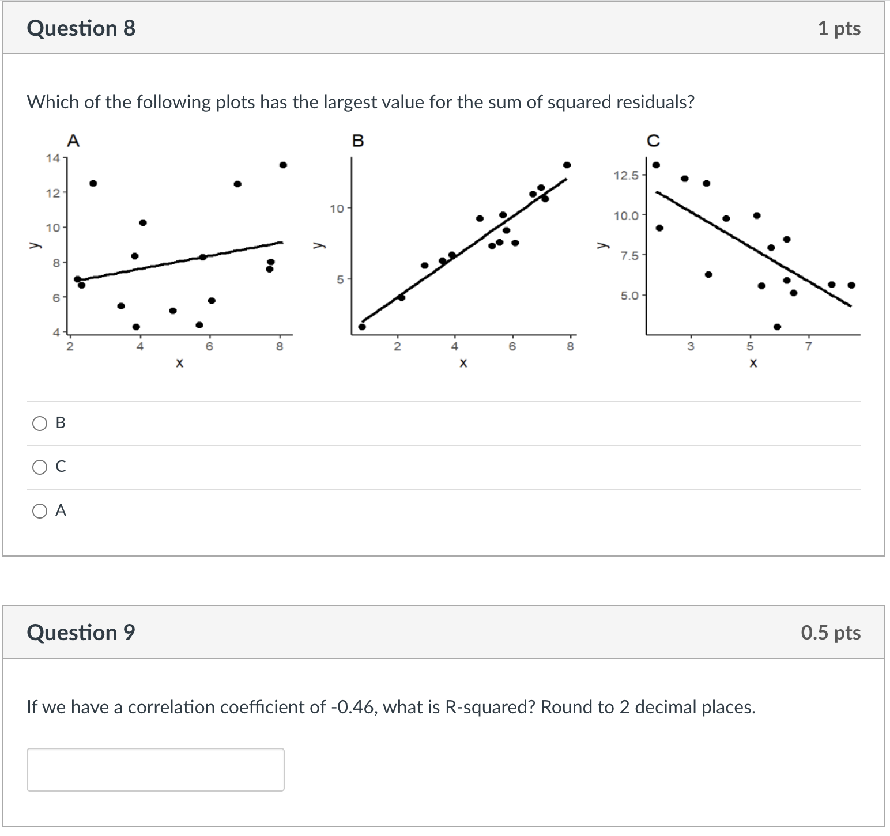Click the plot title letter A
The width and height of the screenshot is (890, 836).
pos(73,140)
